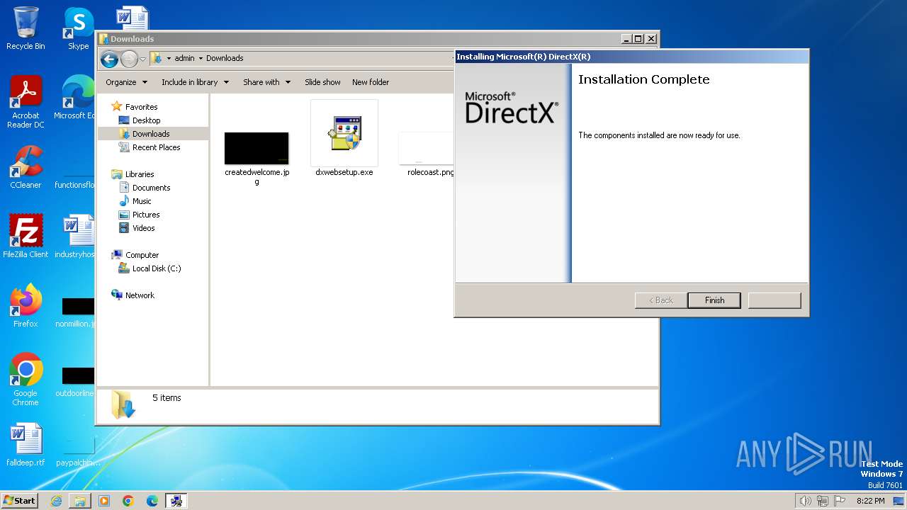Minimize the Downloads Explorer window
The width and height of the screenshot is (907, 510).
pyautogui.click(x=626, y=39)
